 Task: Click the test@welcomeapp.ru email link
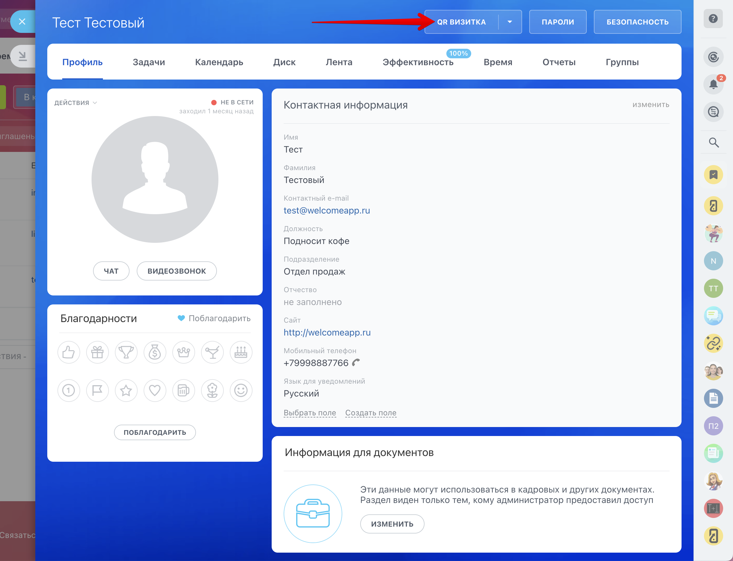tap(326, 211)
